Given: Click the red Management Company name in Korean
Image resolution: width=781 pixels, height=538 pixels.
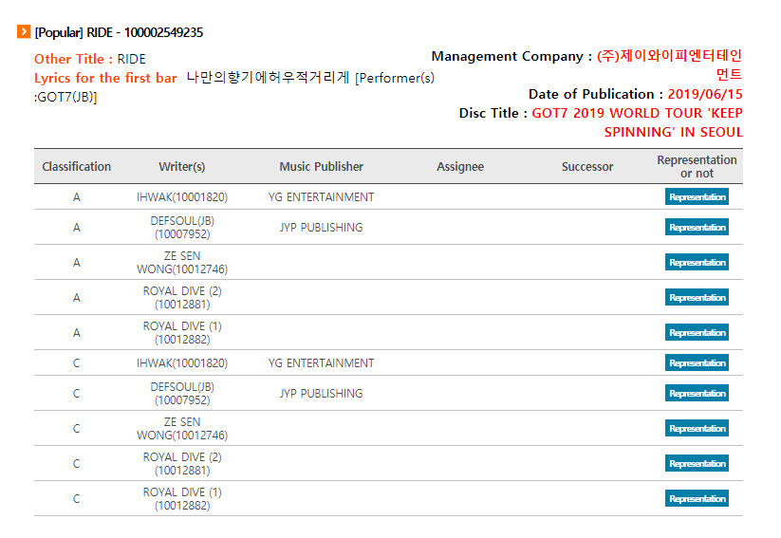Looking at the screenshot, I should pos(669,65).
